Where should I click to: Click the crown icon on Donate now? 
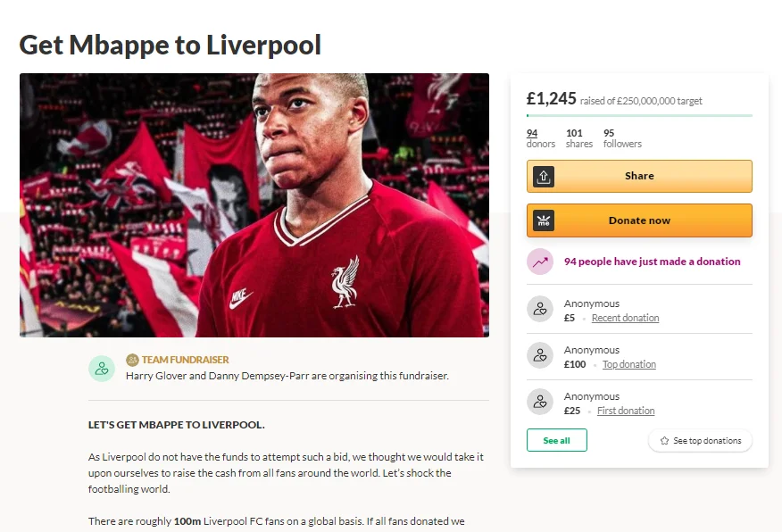tap(543, 220)
